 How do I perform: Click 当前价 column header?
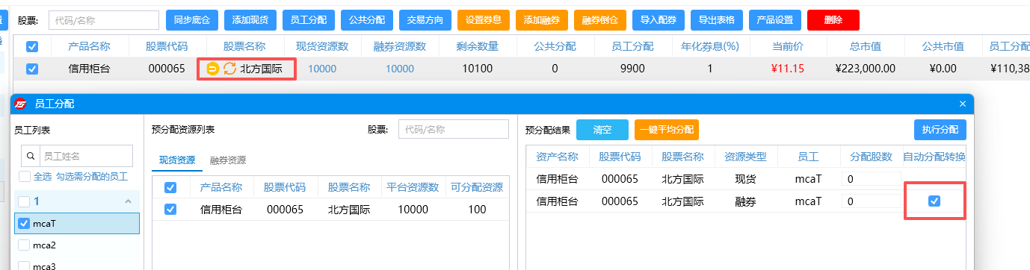click(x=788, y=46)
